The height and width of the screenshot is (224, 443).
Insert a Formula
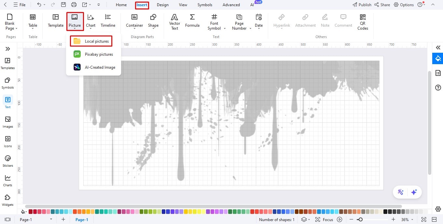pos(192,21)
